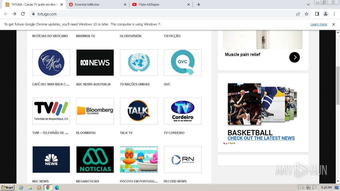340x191 pixels.
Task: Click the TV Cordeiro title text
Action: (x=174, y=133)
